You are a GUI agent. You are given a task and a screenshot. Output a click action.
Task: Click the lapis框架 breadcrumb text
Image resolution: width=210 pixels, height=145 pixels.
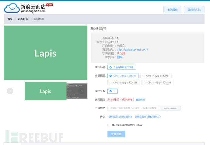click(39, 19)
